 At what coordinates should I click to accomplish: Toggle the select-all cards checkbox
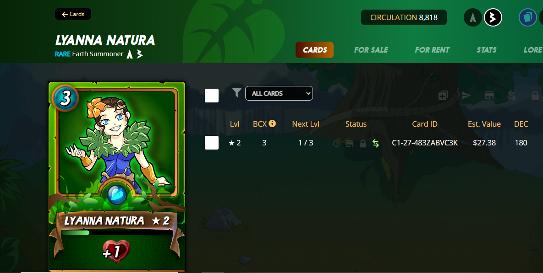[x=212, y=96]
